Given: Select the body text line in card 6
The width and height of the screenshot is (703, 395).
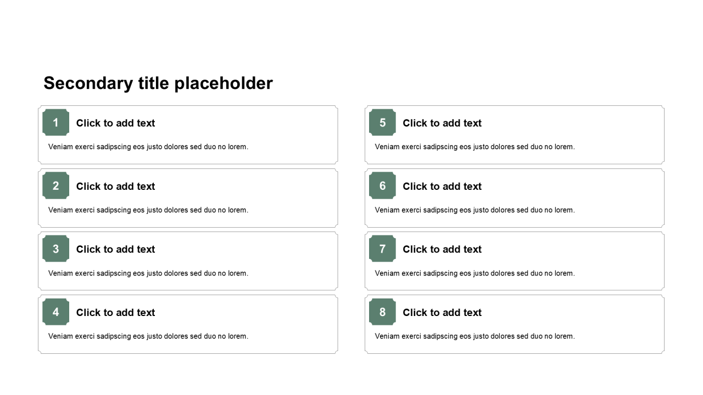Looking at the screenshot, I should [x=475, y=210].
